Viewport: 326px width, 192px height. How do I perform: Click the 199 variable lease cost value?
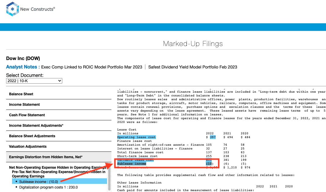pyautogui.click(x=244, y=160)
